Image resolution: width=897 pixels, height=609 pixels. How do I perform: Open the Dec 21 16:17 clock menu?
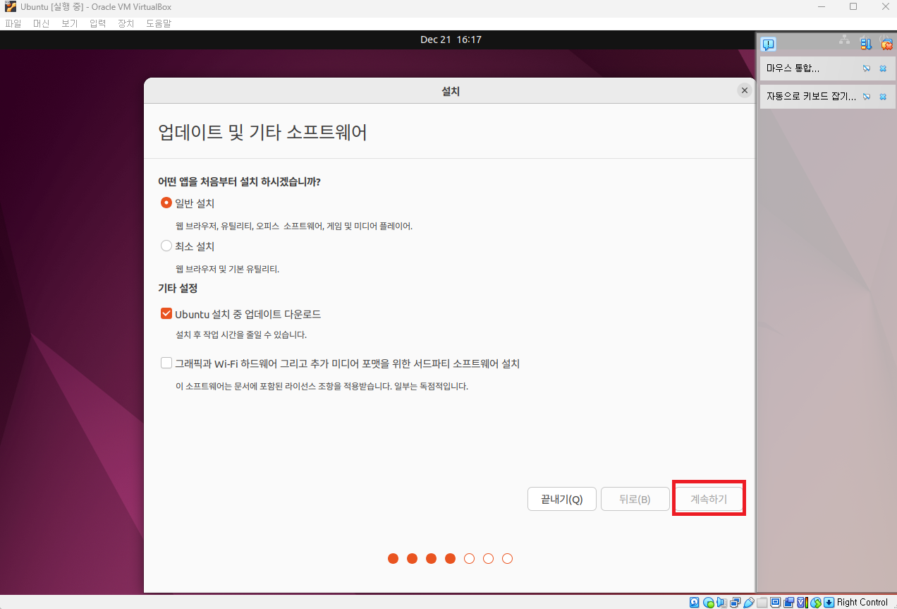pos(451,40)
